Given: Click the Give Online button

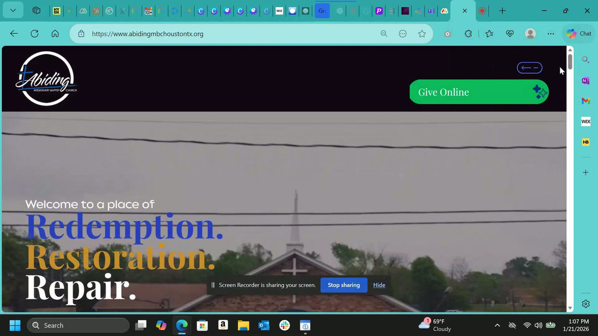Looking at the screenshot, I should pos(479,92).
